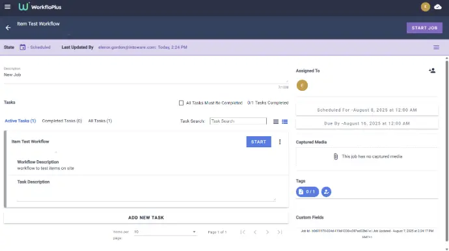Click the Due By August 16 date

click(x=367, y=123)
